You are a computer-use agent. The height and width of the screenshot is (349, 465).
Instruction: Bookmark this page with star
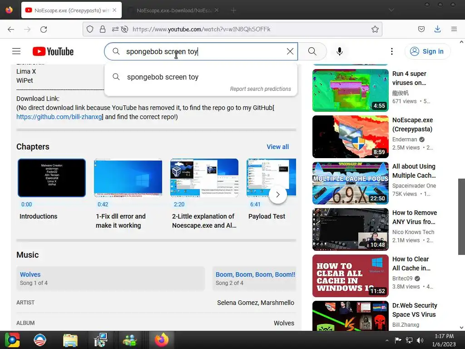pos(375,29)
